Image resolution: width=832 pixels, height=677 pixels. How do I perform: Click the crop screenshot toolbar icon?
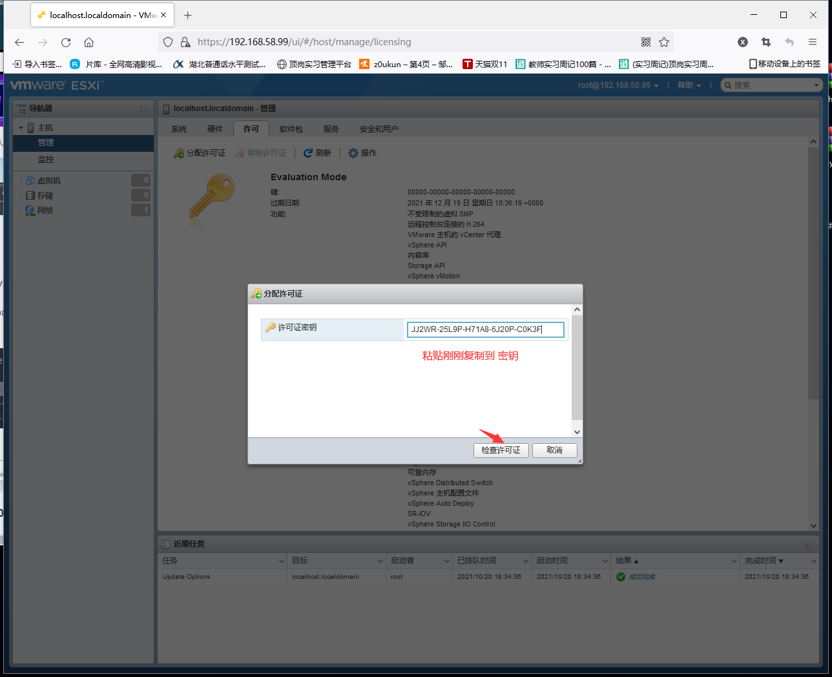click(x=766, y=42)
